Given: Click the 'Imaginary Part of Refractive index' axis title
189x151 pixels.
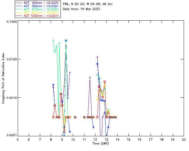Looking at the screenshot, I should click(x=3, y=78).
